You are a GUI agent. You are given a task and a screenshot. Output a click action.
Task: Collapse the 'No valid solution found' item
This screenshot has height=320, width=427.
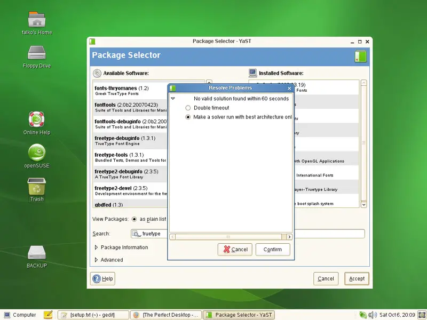coord(173,99)
